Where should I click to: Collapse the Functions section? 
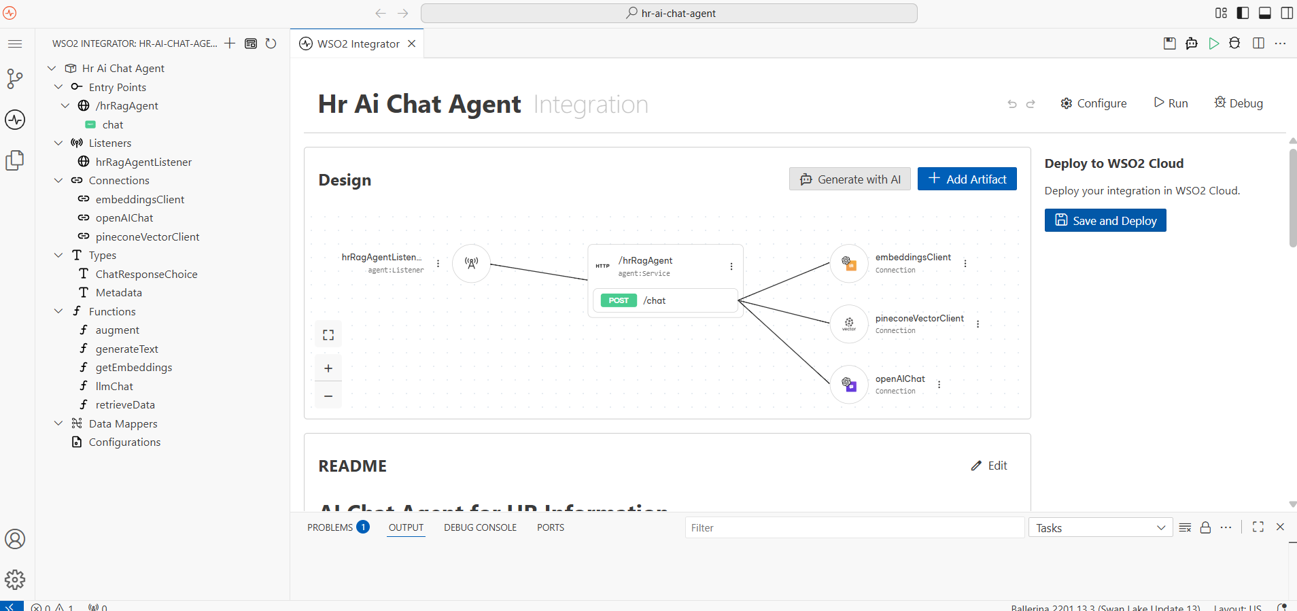58,311
